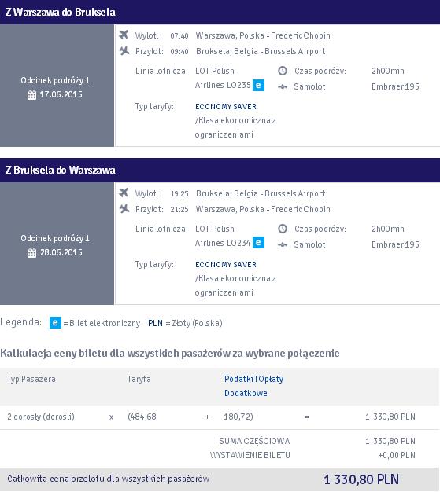
Task: Click the total price 1 330,80 PLN
Action: point(361,479)
